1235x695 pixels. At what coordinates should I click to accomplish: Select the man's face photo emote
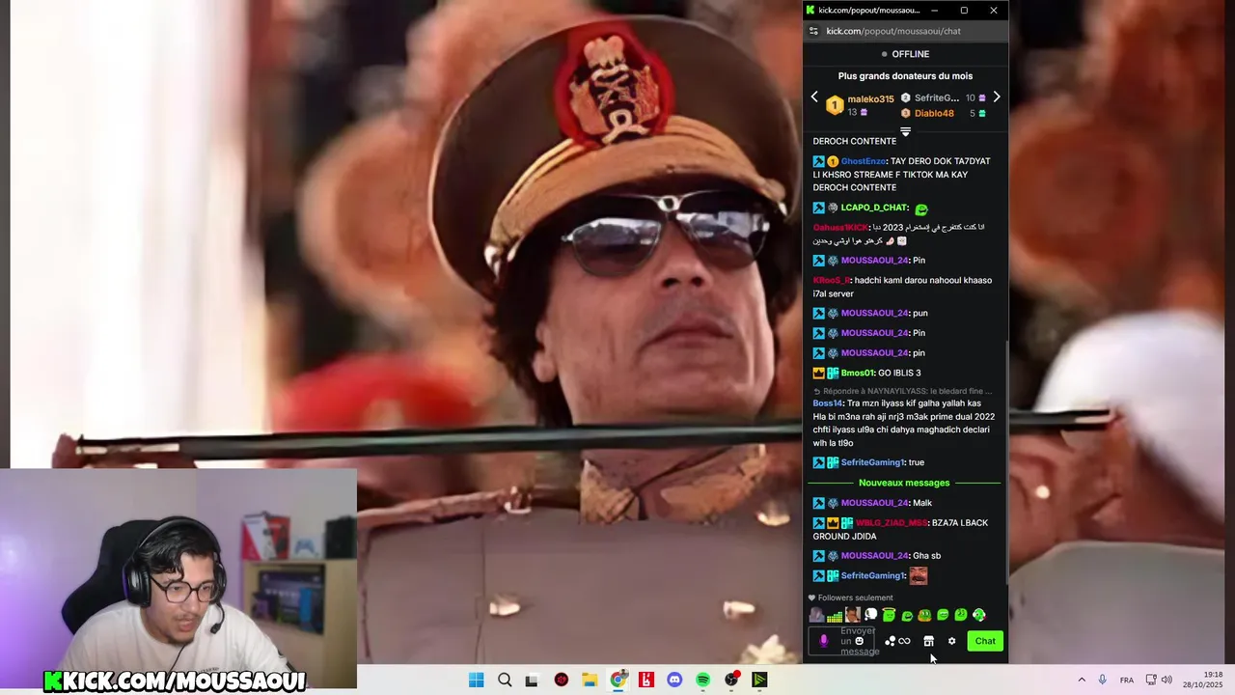click(x=852, y=615)
